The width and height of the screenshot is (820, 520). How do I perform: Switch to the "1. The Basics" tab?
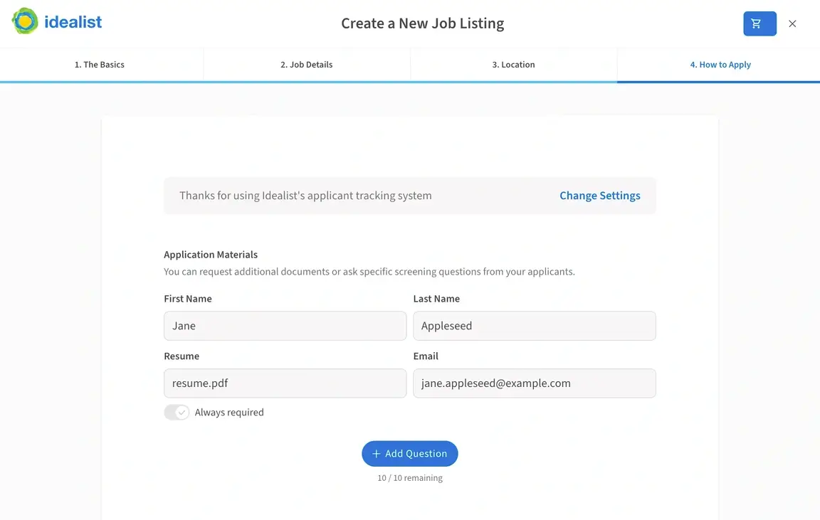pos(98,64)
